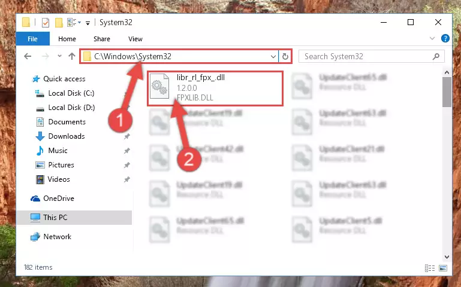Refresh the System32 folder view
The width and height of the screenshot is (461, 287).
(x=285, y=56)
